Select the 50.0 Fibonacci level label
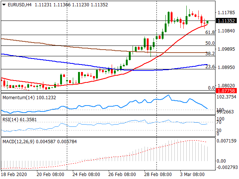Screen dimensions: 239x179 click(x=210, y=43)
